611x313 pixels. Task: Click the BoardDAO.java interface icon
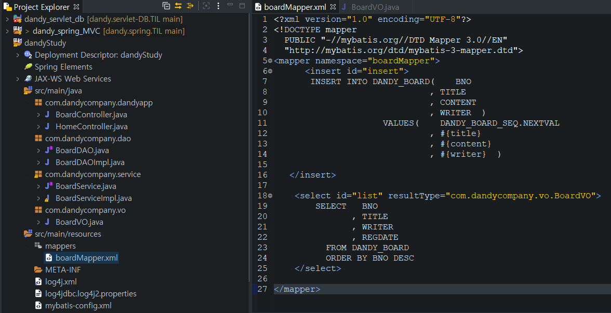[x=48, y=151]
